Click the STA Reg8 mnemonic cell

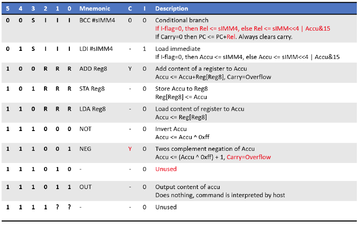92,89
